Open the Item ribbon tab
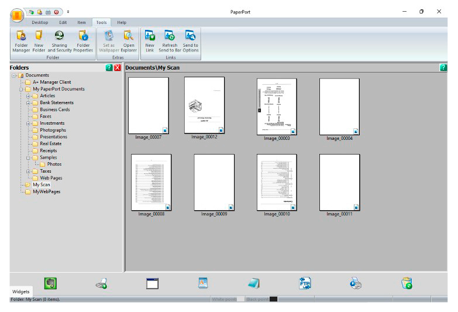The width and height of the screenshot is (458, 312). [81, 22]
